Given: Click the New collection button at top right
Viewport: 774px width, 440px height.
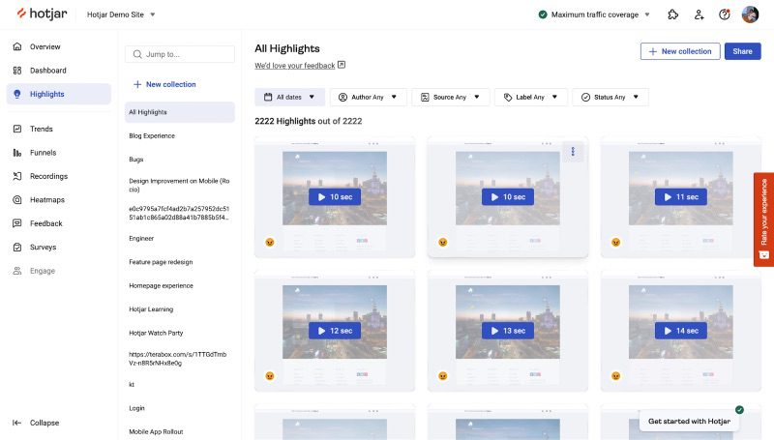Looking at the screenshot, I should point(680,51).
